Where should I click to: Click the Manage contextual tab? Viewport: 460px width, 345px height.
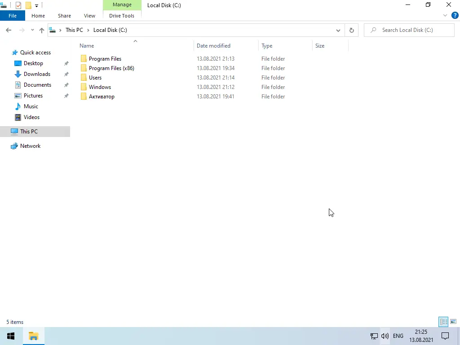tap(122, 4)
